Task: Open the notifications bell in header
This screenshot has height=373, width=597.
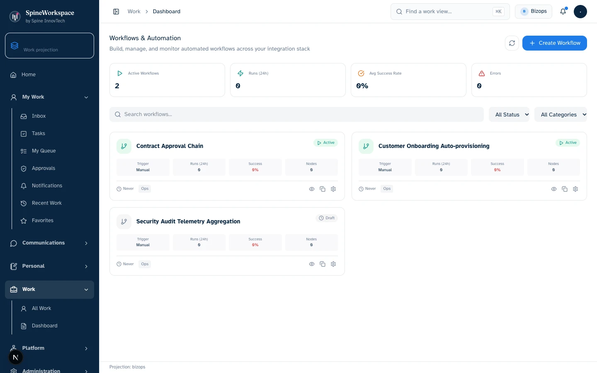Action: coord(563,12)
